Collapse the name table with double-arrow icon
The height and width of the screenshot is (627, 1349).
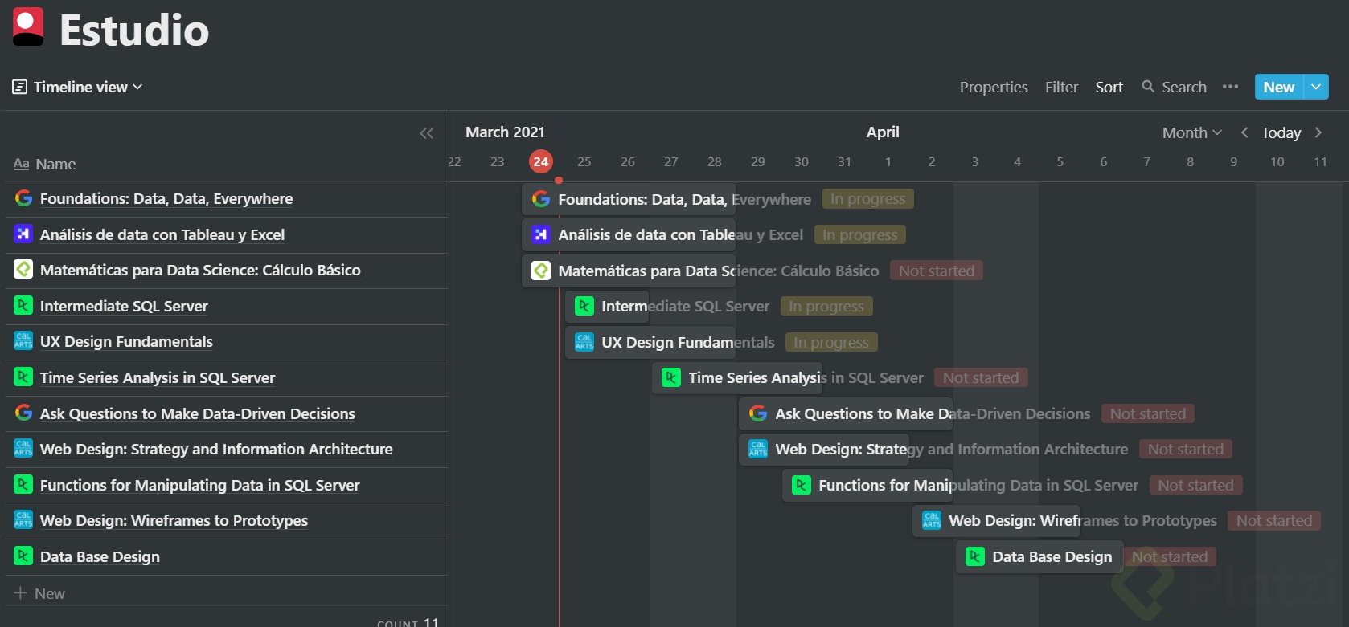(426, 133)
